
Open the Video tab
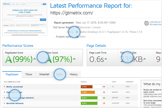60,74
